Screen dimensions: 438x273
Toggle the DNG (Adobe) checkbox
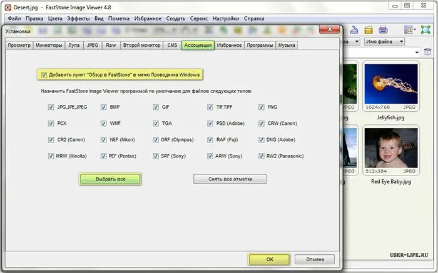tap(262, 140)
